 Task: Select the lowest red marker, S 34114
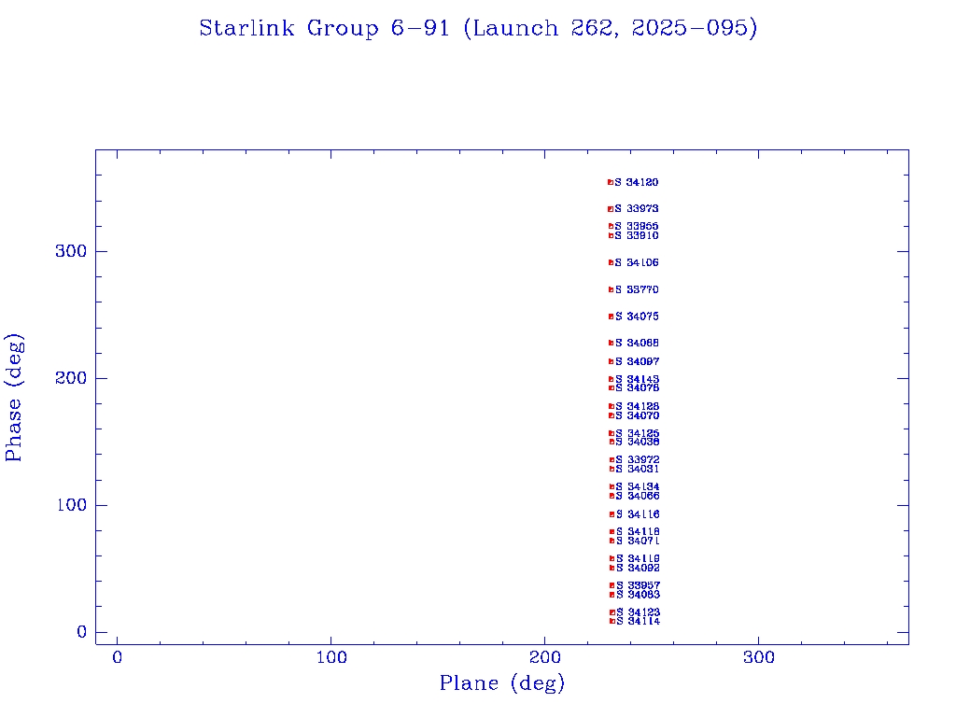612,621
